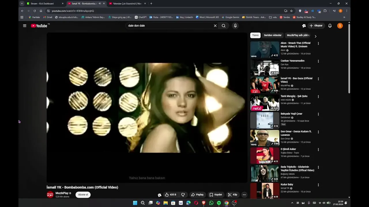Screen dimensions: 369x207
Task: Open options for Tarık Mengüç Şak Şuka
Action: [x=318, y=97]
